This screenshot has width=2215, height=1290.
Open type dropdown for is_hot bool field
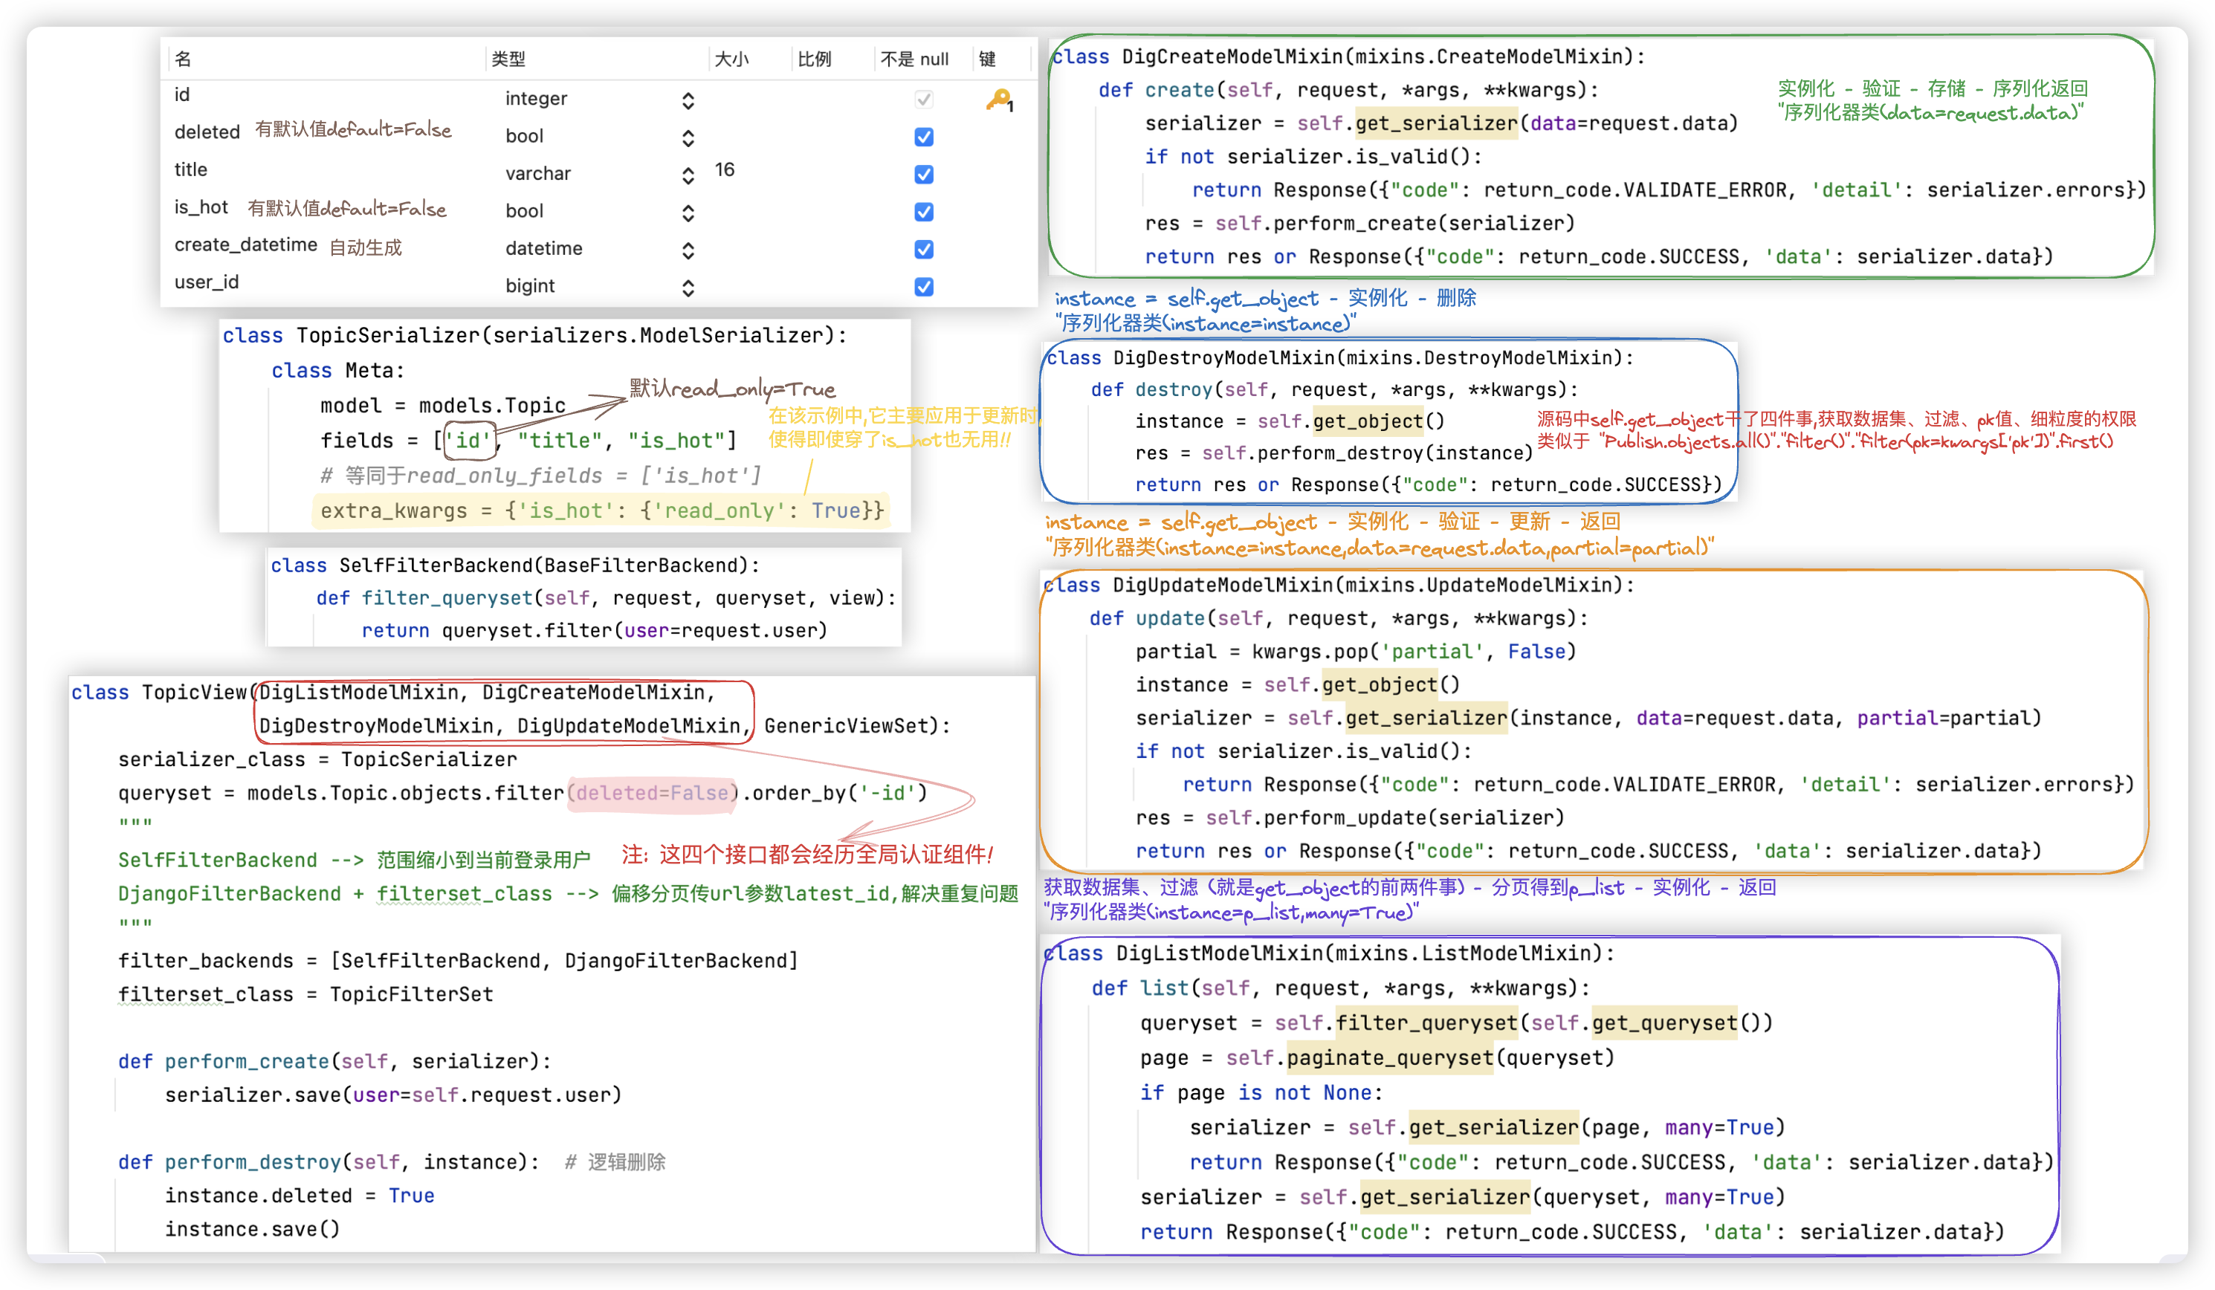click(x=688, y=213)
